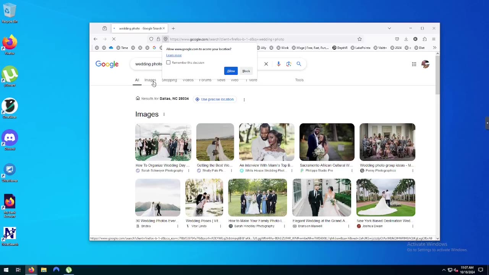
Task: Open the Save to Pocket icon
Action: click(397, 39)
